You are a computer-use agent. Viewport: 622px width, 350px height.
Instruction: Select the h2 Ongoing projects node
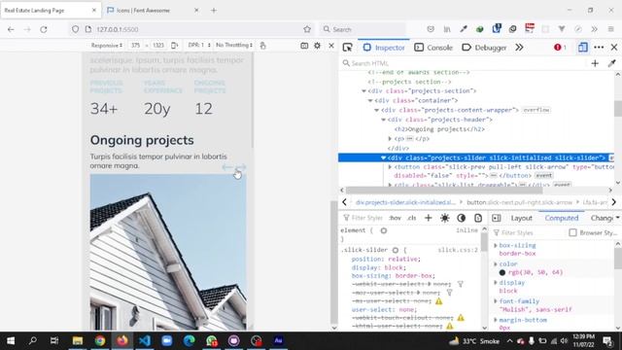click(439, 129)
